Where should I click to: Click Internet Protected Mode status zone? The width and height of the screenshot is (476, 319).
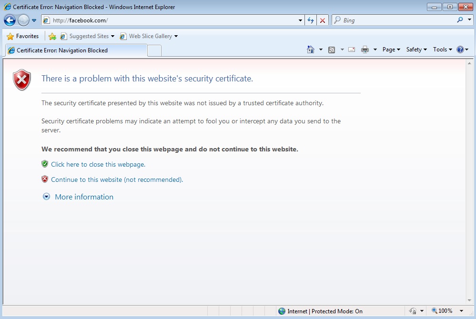pyautogui.click(x=320, y=311)
